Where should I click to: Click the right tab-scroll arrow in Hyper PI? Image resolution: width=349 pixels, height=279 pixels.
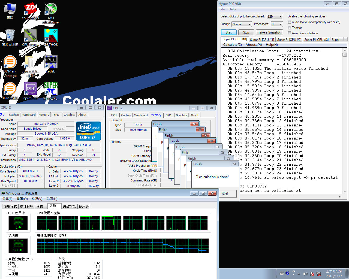point(345,40)
